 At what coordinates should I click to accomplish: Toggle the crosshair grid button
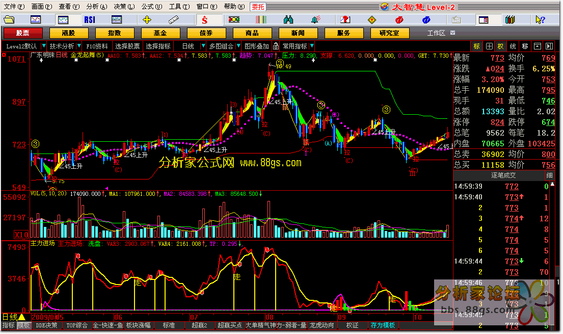tap(489, 46)
